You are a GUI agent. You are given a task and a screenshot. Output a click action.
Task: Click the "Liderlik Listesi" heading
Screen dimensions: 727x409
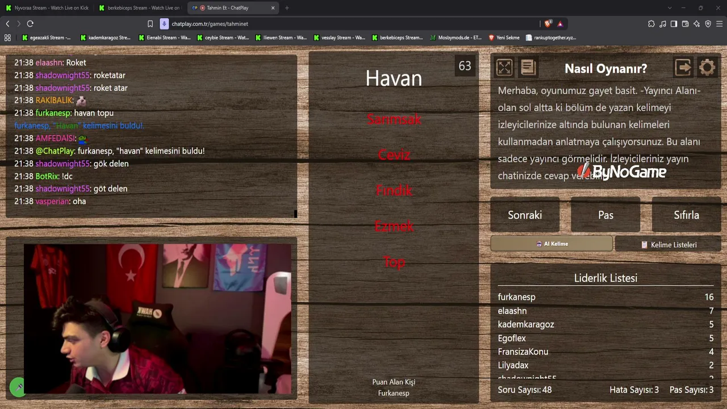tap(605, 278)
